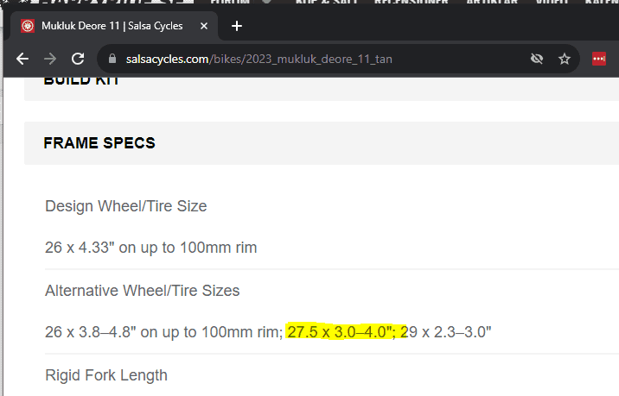Click the Alternative Wheel/Tire Sizes label
This screenshot has height=396, width=619.
(143, 291)
